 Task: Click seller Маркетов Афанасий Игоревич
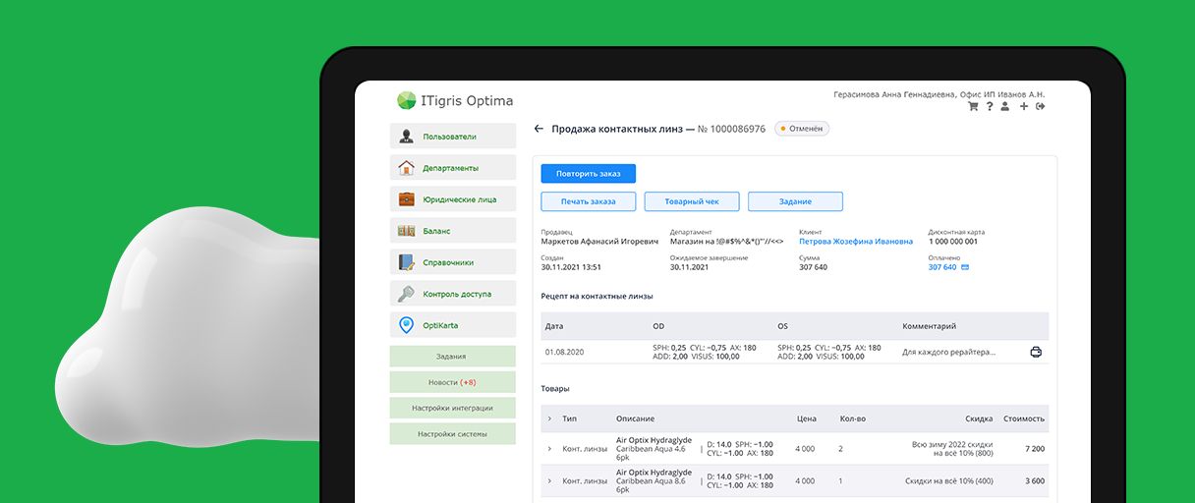(x=599, y=241)
